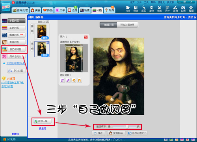Click the 添加一帧 add frame button
Screen dimensions: 197x142
[43, 121]
